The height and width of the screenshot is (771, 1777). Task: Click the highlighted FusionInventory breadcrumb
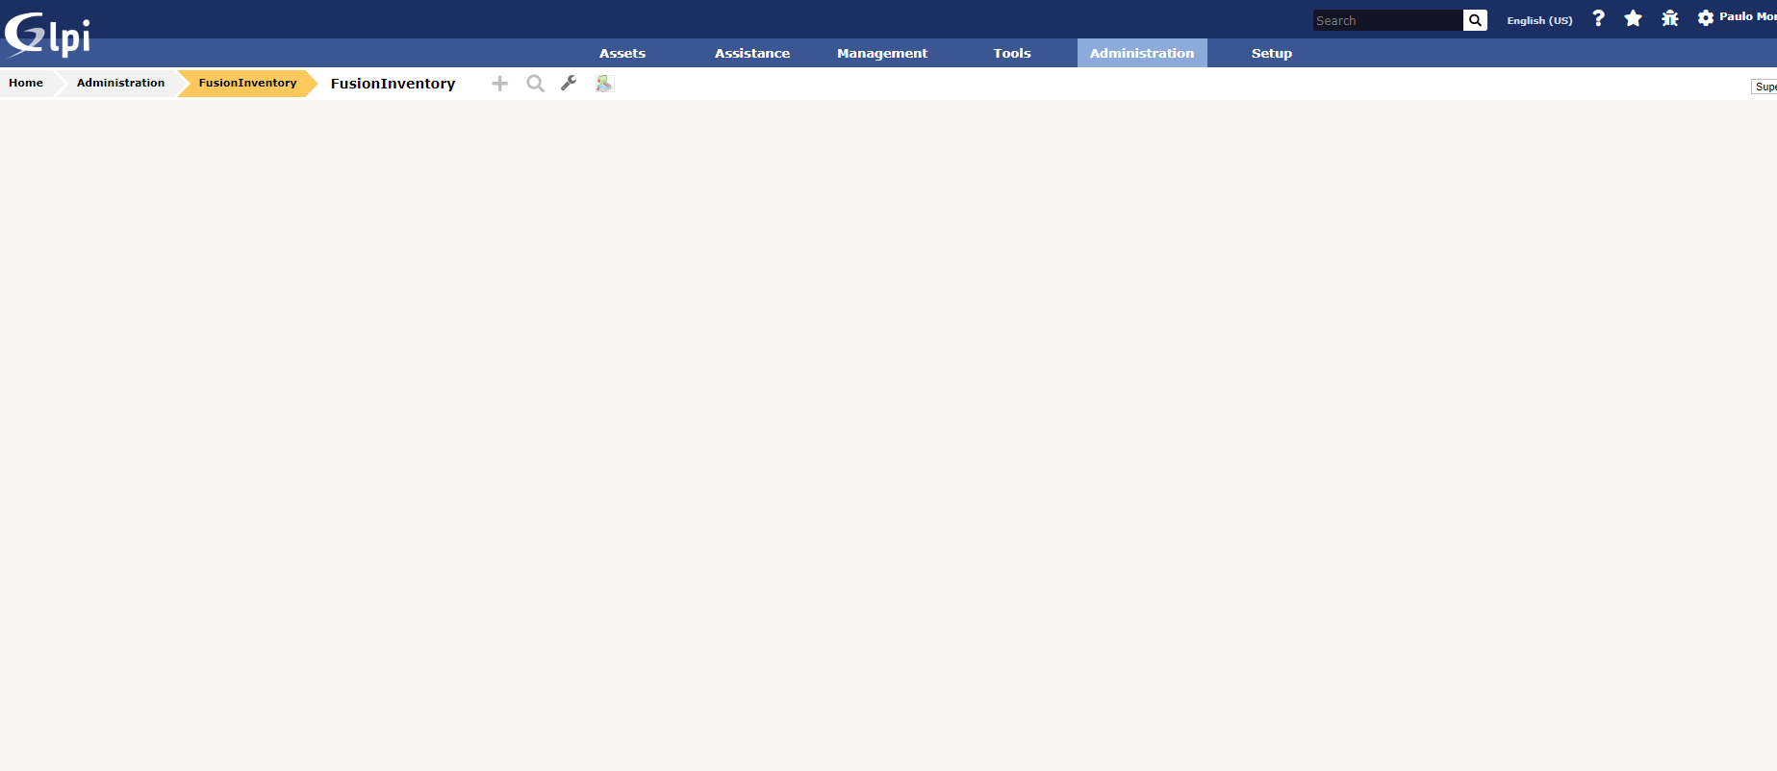[x=247, y=83]
